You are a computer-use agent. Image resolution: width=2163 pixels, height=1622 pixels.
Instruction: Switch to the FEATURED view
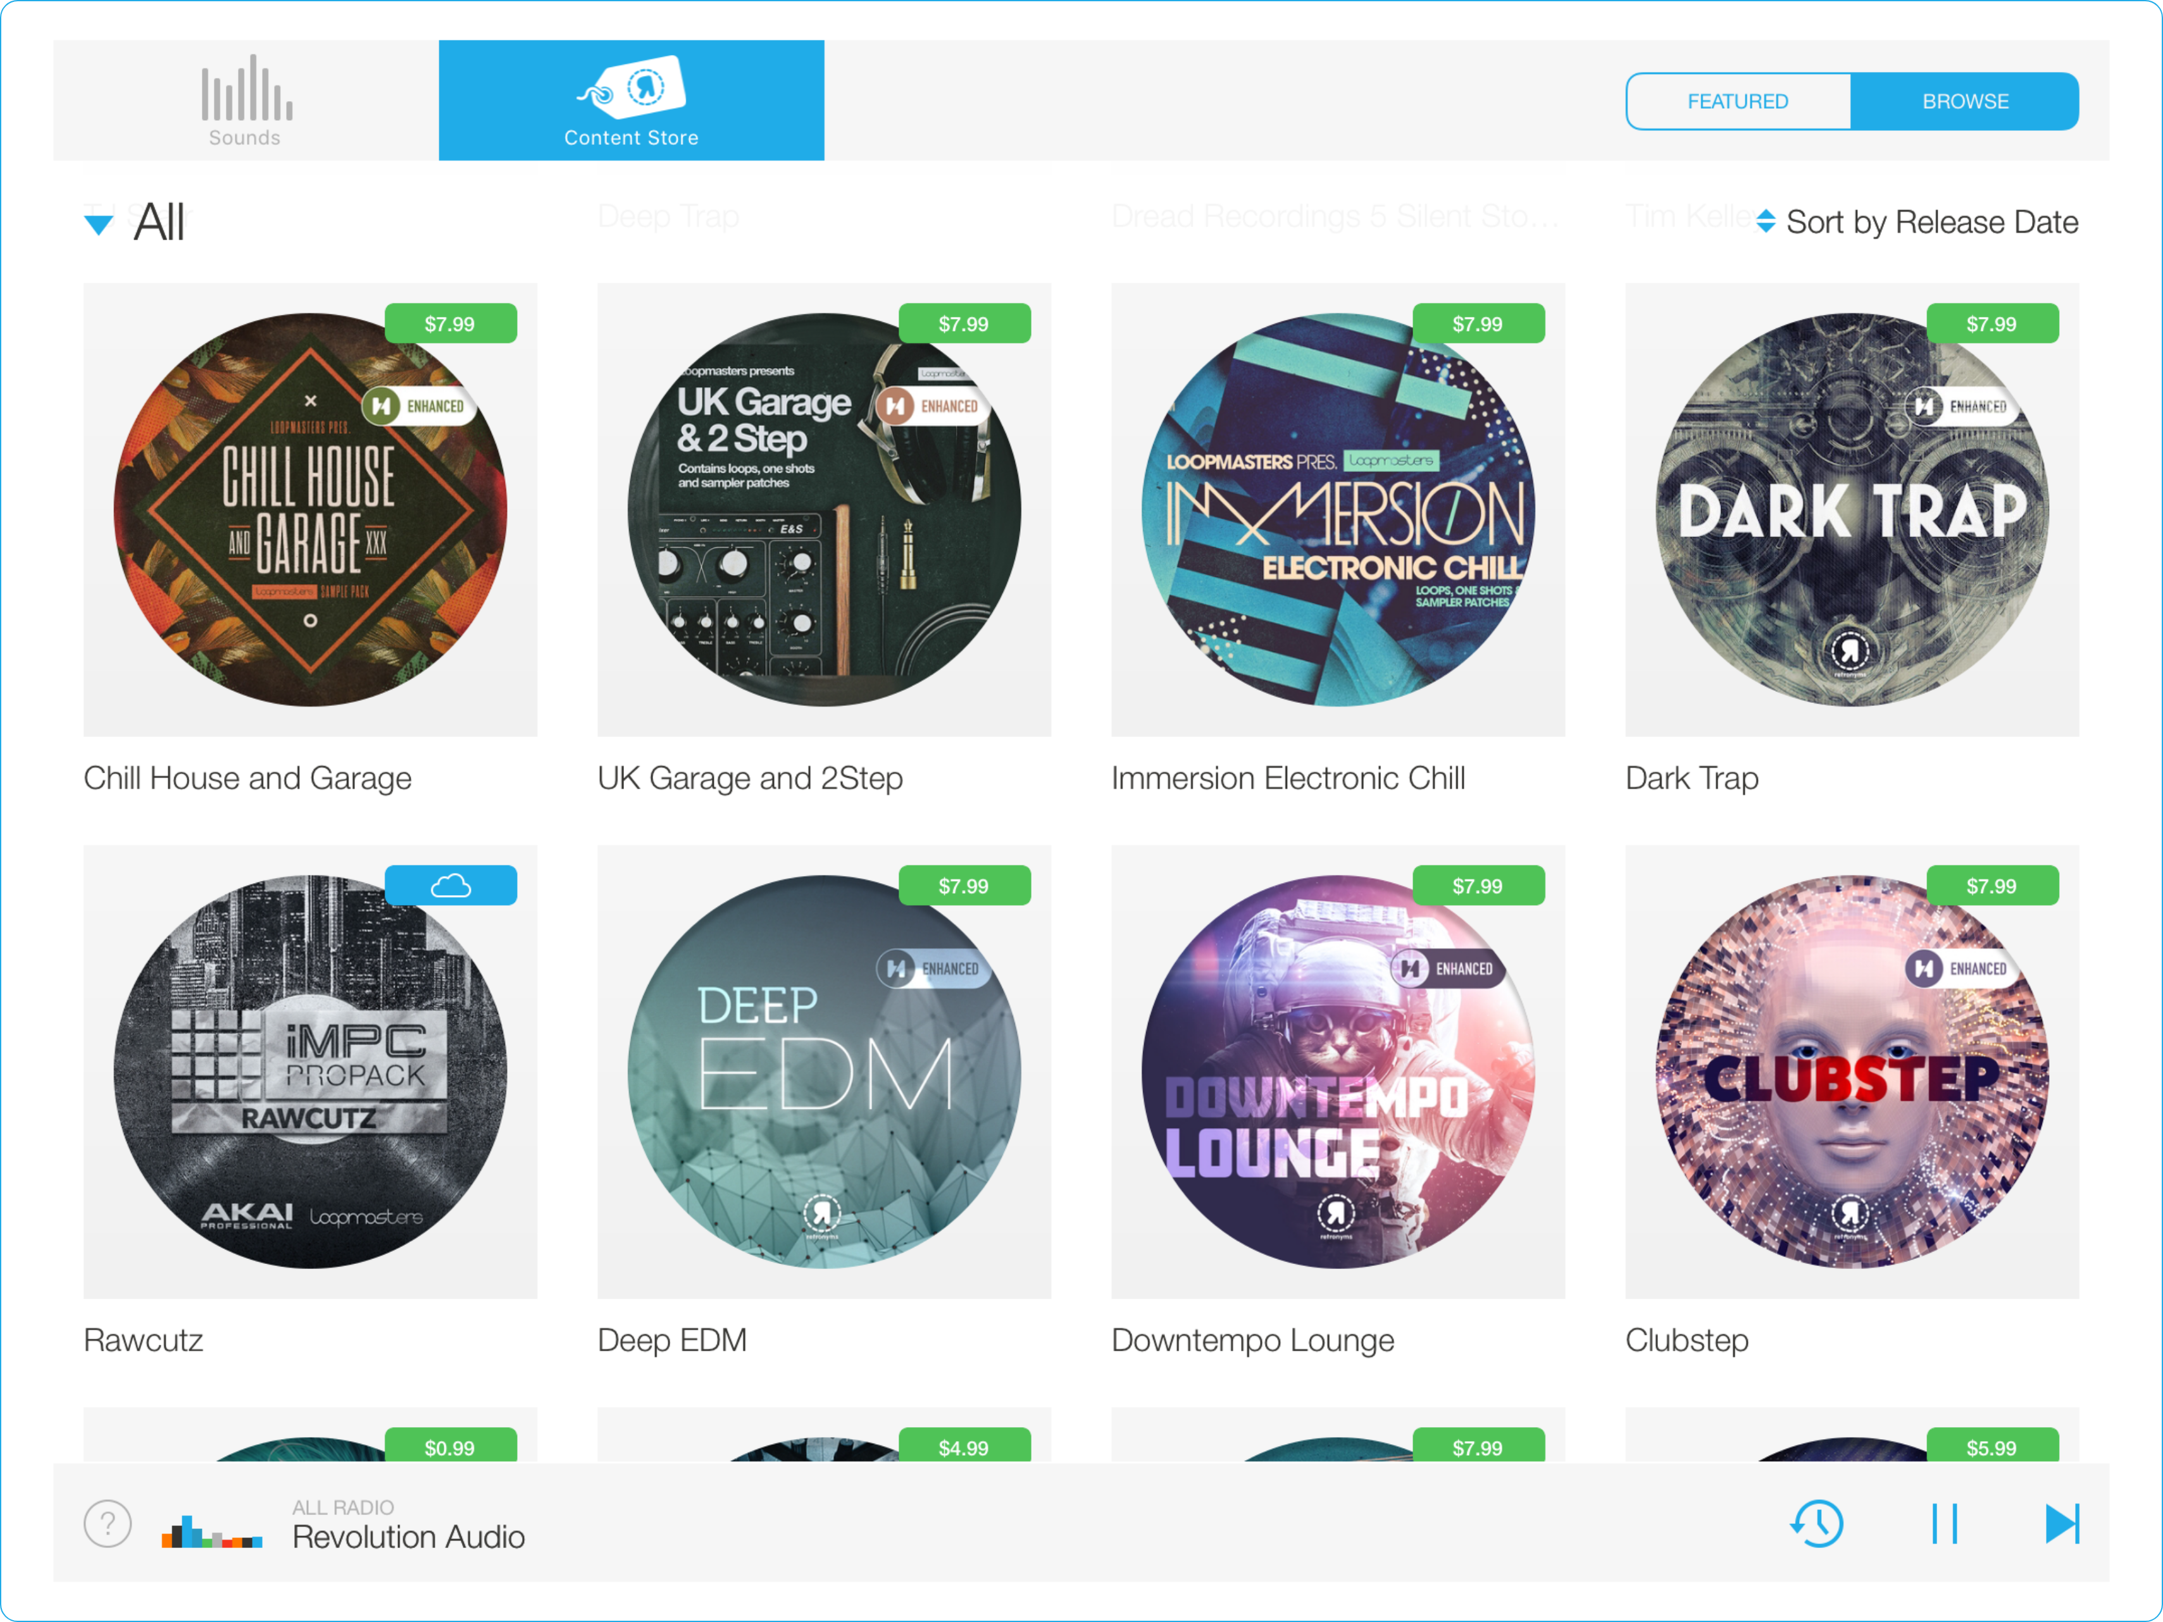pos(1738,102)
